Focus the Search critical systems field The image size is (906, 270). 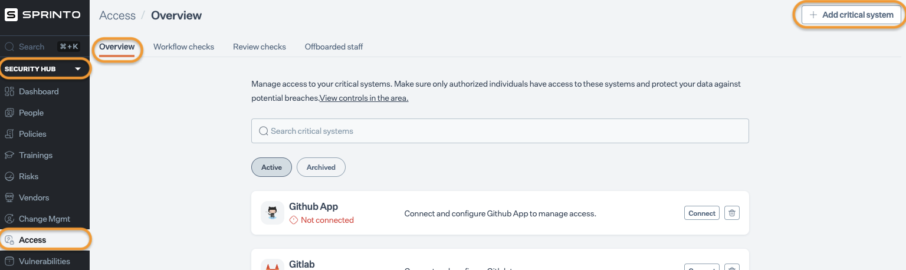tap(500, 131)
